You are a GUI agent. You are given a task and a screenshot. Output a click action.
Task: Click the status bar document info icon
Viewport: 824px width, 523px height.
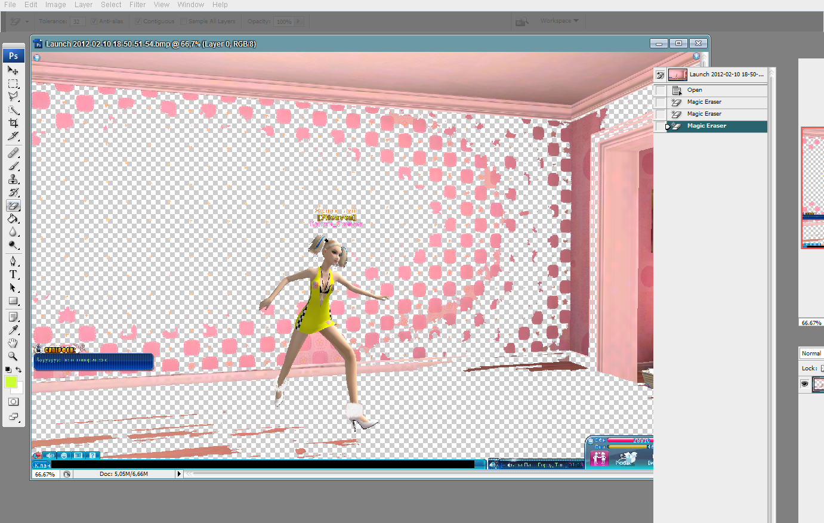click(x=67, y=474)
